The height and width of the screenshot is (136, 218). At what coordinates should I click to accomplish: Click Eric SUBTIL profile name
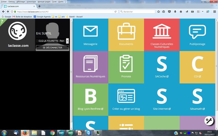click(44, 34)
